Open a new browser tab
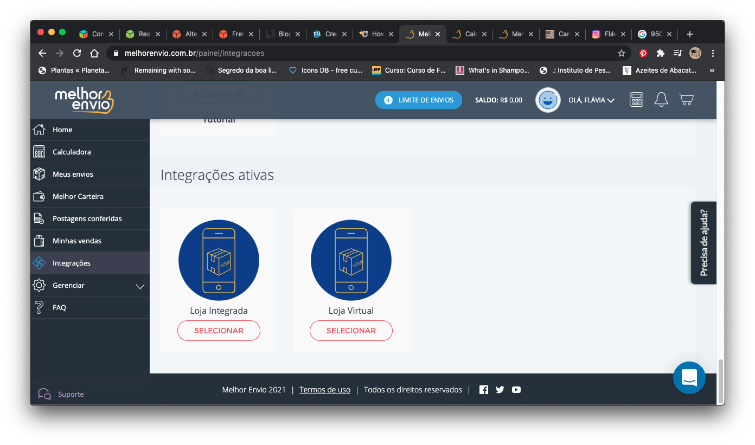755x445 pixels. click(690, 34)
